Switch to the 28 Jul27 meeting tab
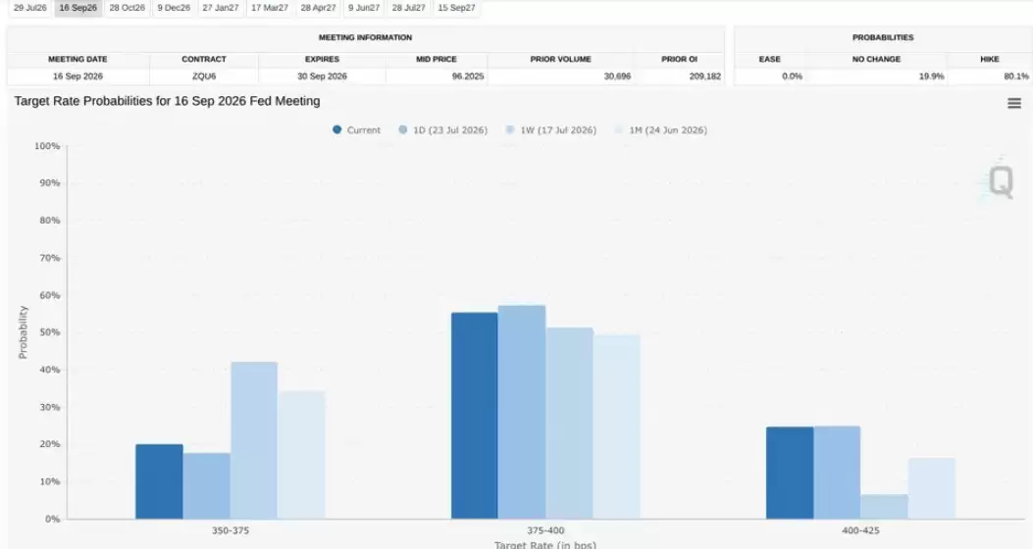The width and height of the screenshot is (1033, 549). coord(408,8)
